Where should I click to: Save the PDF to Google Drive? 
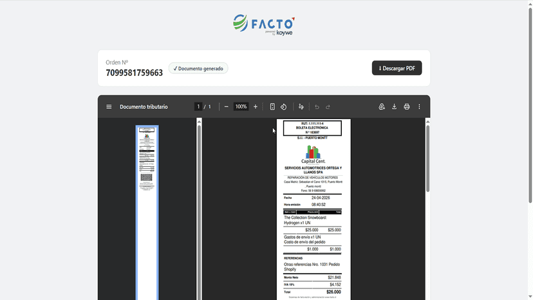382,107
